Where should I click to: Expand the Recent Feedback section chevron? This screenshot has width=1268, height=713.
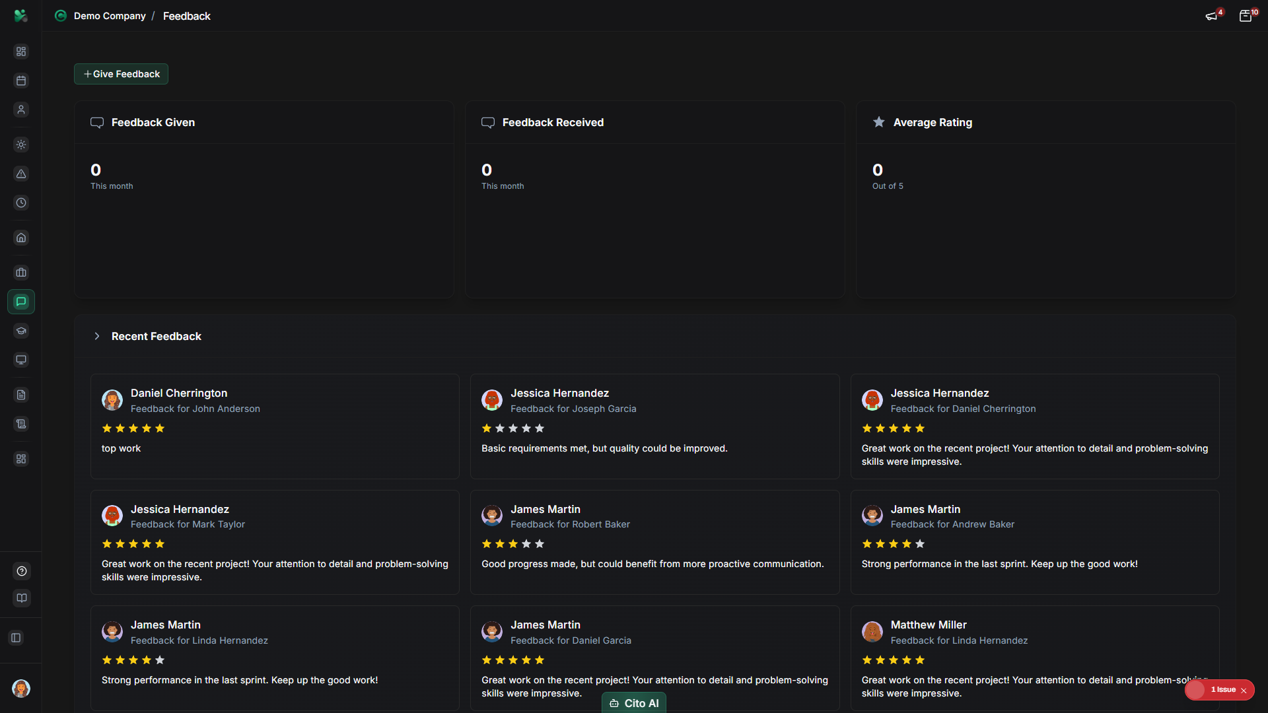97,336
